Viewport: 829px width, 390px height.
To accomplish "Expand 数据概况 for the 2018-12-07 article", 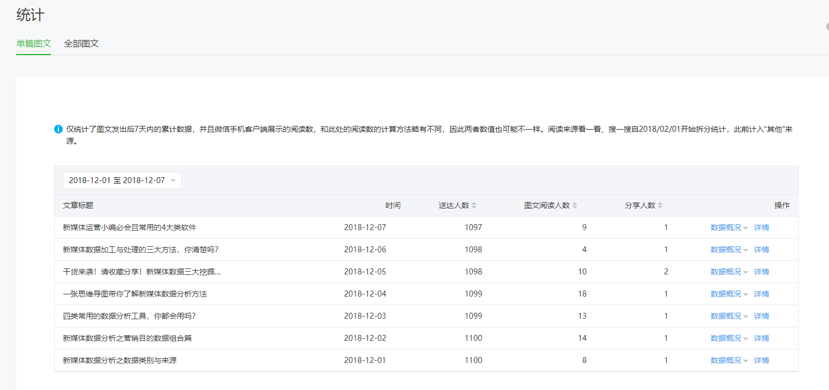I will tap(729, 227).
